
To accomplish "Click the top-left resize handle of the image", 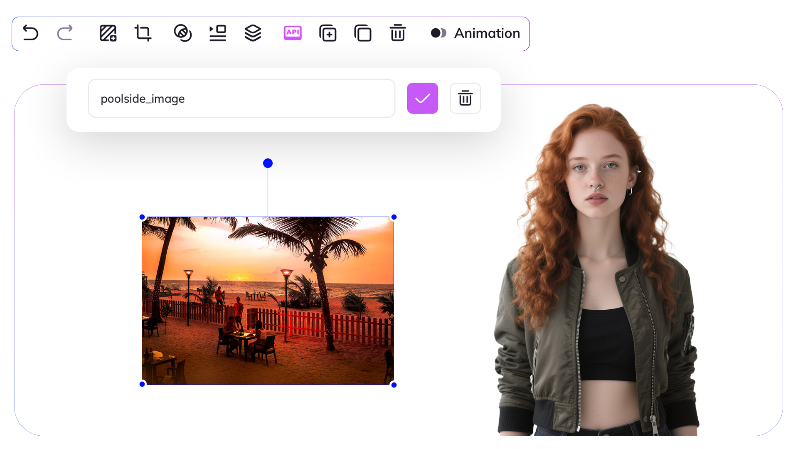I will pyautogui.click(x=143, y=217).
